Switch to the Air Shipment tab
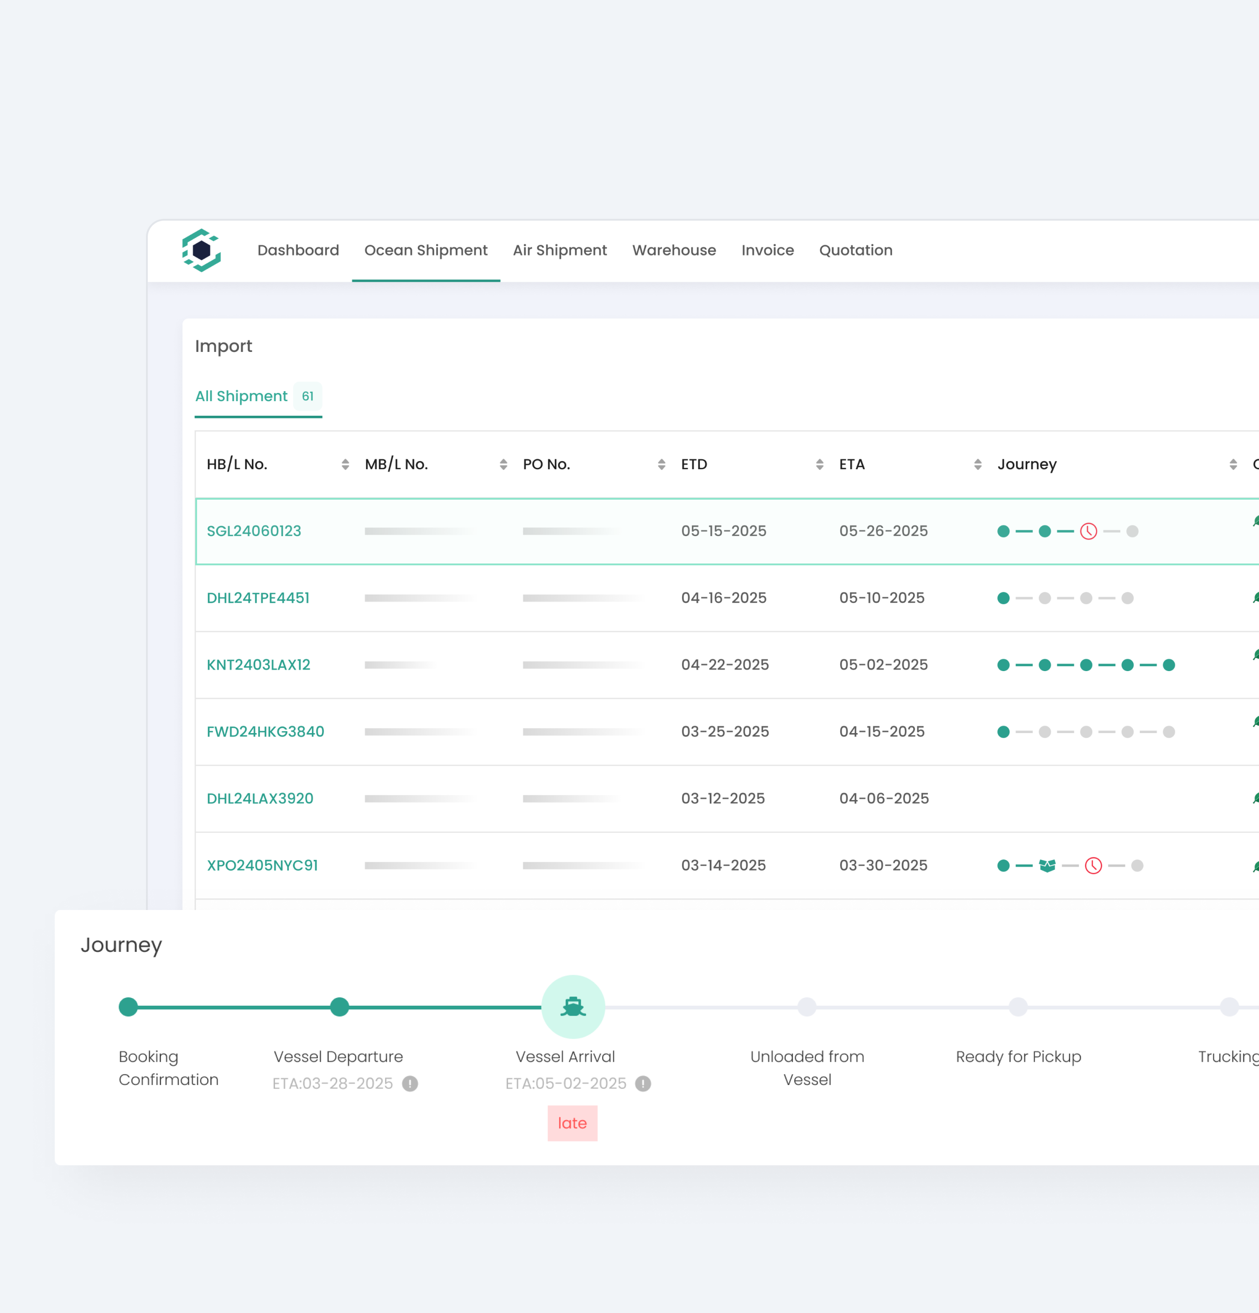The height and width of the screenshot is (1313, 1259). (x=560, y=250)
